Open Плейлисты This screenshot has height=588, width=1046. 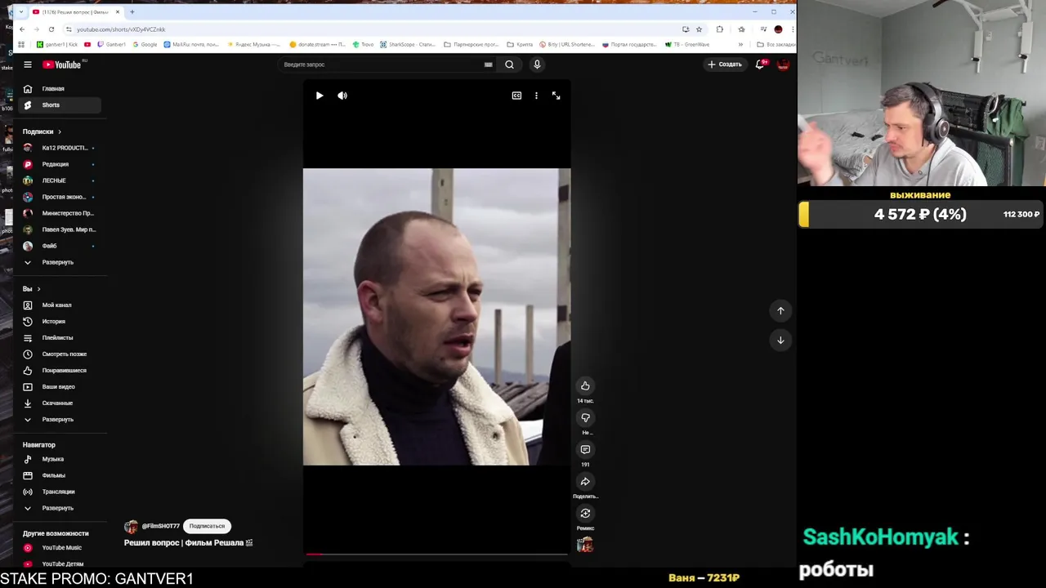coord(59,337)
